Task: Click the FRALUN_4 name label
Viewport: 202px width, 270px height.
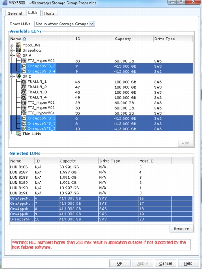Action: (37, 97)
